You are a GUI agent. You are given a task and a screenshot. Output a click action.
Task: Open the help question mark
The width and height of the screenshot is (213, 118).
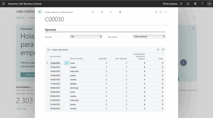coord(202,4)
